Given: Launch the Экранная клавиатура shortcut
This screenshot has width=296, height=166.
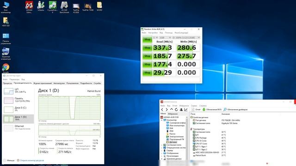Looking at the screenshot, I should tap(6, 54).
